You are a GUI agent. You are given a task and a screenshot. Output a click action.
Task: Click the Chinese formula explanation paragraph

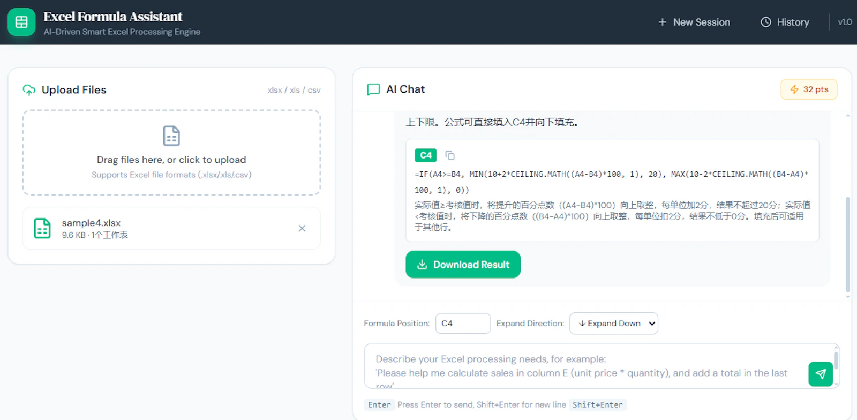(612, 216)
